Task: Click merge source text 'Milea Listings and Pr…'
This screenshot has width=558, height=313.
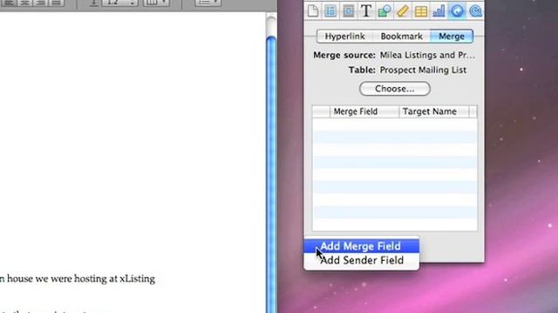Action: (x=427, y=55)
